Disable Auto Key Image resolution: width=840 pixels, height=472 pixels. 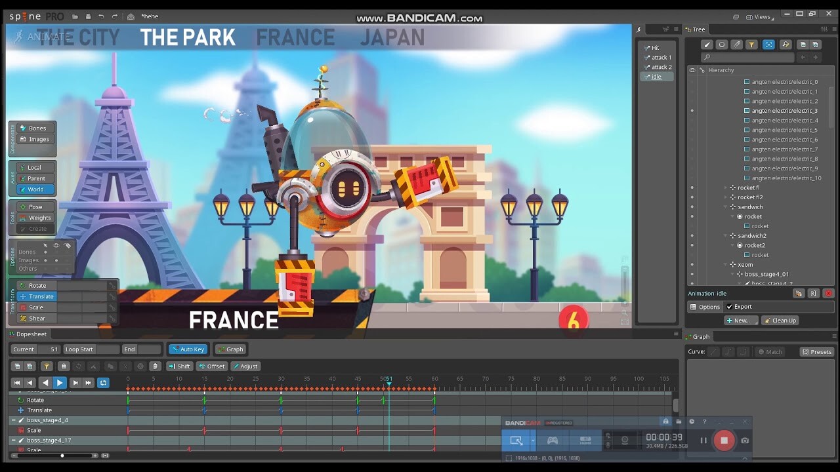click(x=188, y=349)
